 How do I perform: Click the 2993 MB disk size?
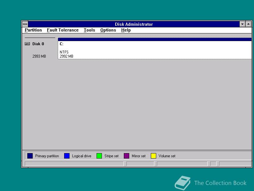(39, 56)
